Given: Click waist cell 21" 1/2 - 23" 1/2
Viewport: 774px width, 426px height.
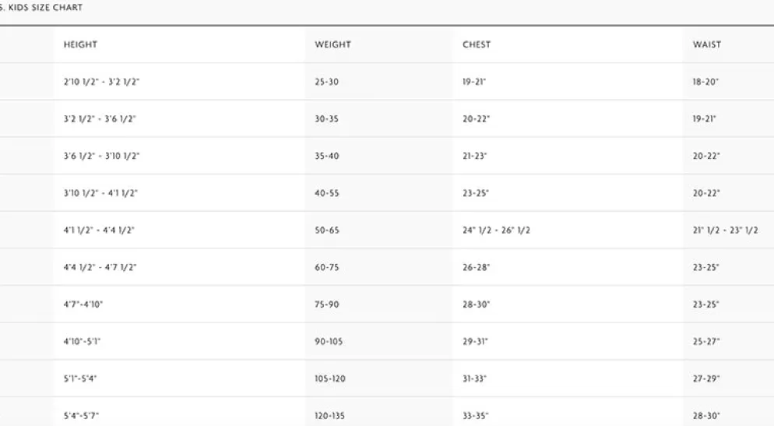Looking at the screenshot, I should coord(725,230).
